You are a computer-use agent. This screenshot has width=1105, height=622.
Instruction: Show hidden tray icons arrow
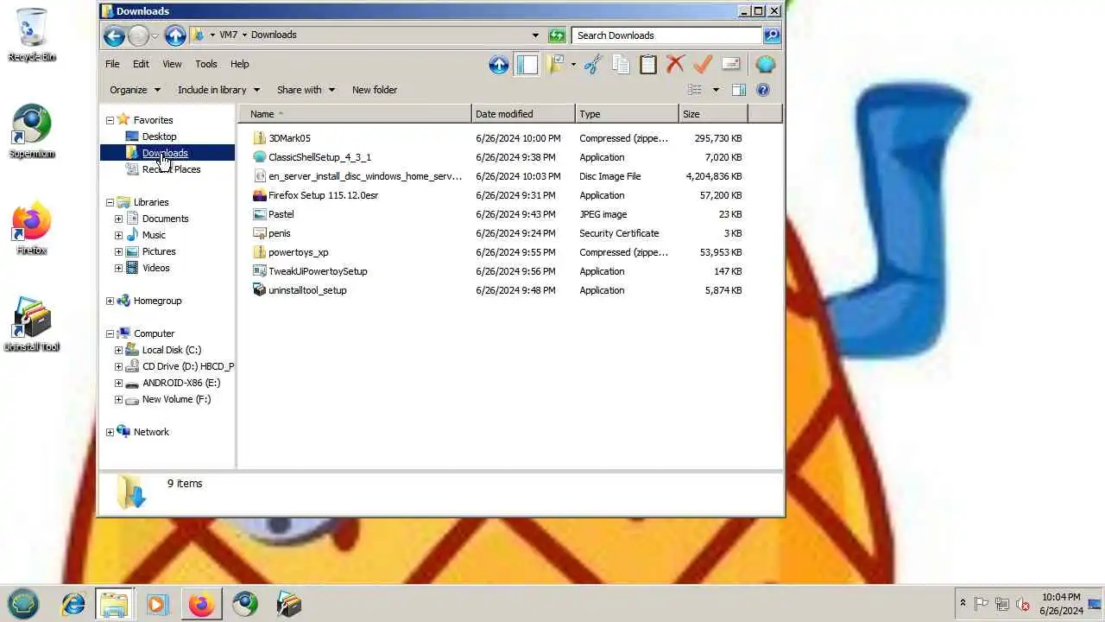click(963, 603)
